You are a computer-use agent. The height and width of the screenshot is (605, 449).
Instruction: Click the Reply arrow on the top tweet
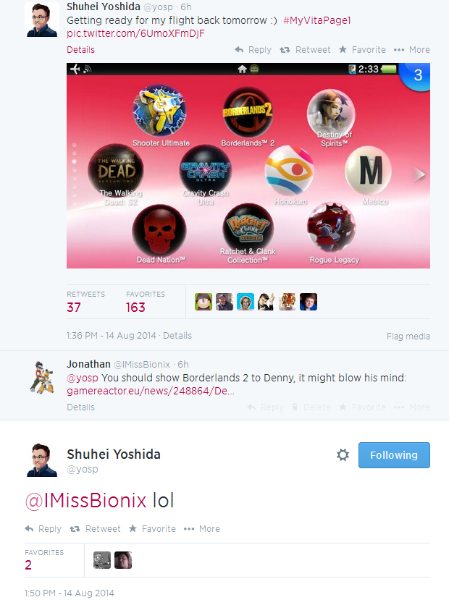(253, 50)
